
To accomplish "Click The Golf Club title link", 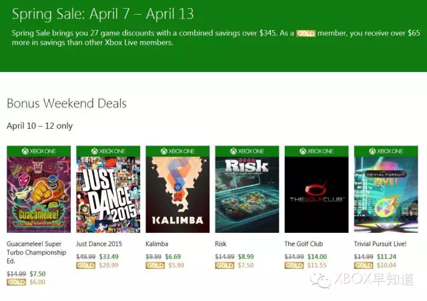I will (x=304, y=244).
